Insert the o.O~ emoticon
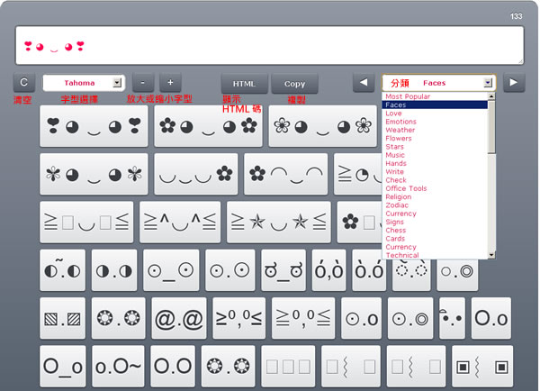This screenshot has height=391, width=540. coord(118,367)
